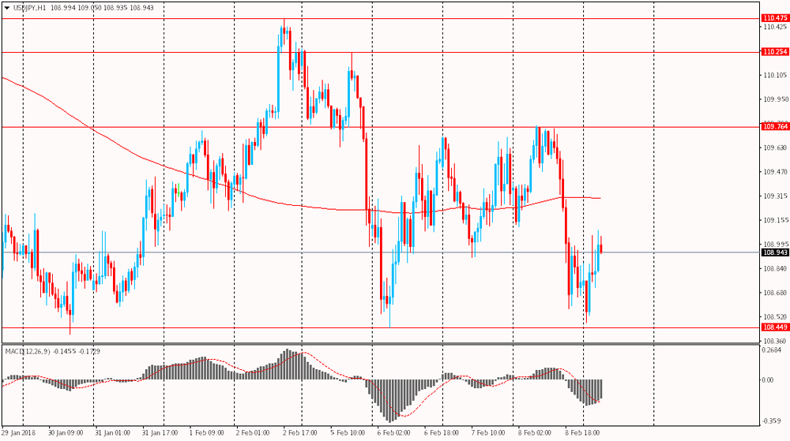790x441 pixels.
Task: Click the 0.2684 MACD scale value
Action: point(771,350)
